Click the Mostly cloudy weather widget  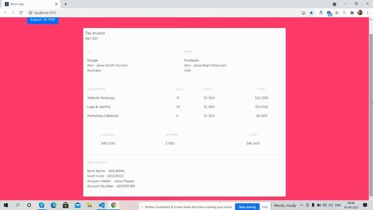point(284,205)
